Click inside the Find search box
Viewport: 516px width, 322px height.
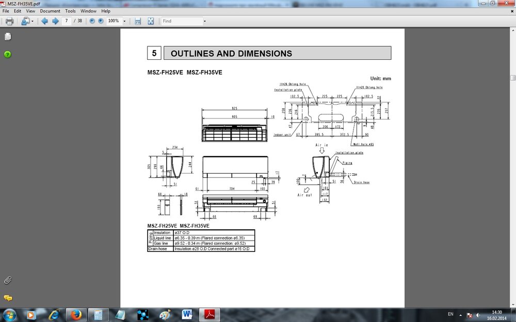click(182, 21)
